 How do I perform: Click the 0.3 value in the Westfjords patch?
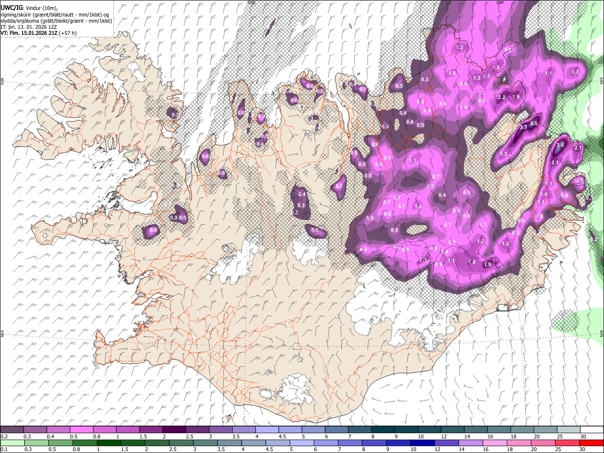[175, 115]
